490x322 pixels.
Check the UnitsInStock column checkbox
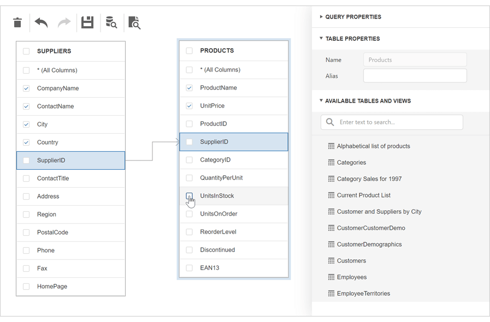[x=189, y=196]
